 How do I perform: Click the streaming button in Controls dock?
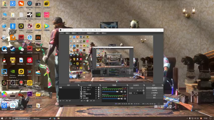155,88
